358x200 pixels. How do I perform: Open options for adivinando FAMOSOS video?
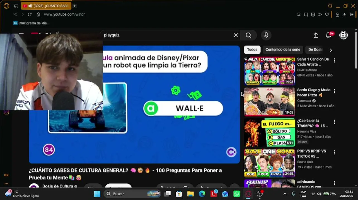334,183
